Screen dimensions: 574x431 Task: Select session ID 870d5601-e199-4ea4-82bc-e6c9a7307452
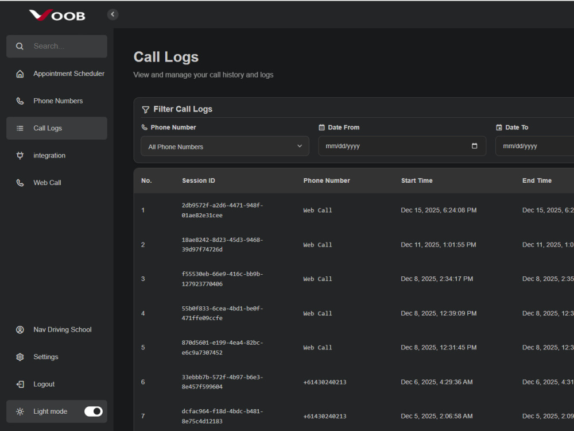(222, 348)
